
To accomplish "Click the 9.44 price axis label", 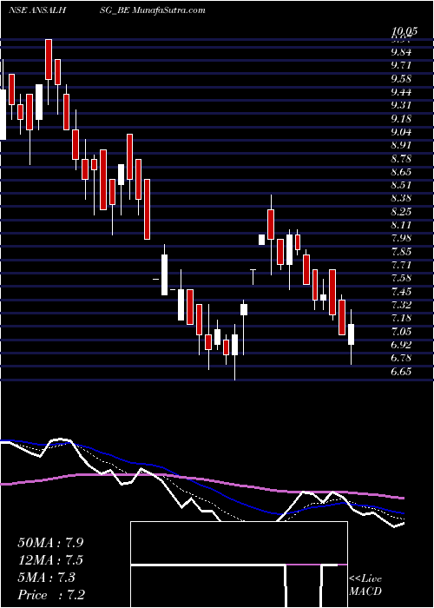I will (401, 92).
